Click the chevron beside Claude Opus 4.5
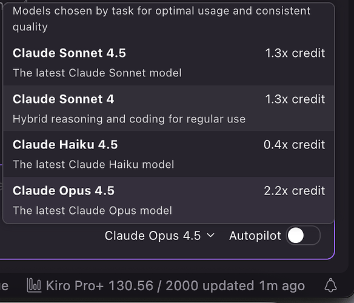This screenshot has width=354, height=303. pyautogui.click(x=210, y=236)
